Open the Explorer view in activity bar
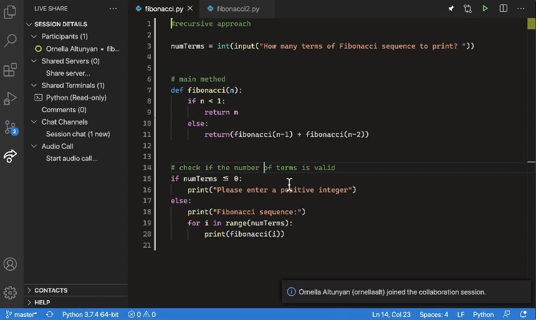The image size is (536, 320). [x=10, y=12]
